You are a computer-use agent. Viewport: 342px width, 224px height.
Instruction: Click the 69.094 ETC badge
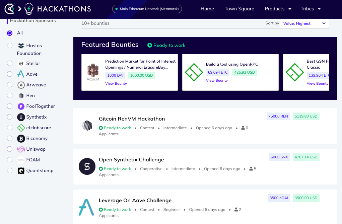218,72
